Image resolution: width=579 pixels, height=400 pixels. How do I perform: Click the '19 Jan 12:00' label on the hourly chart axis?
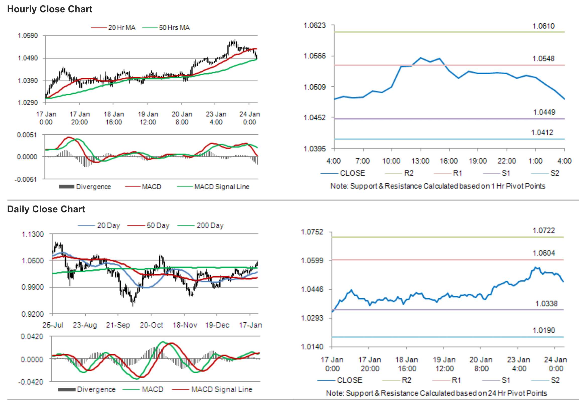pyautogui.click(x=148, y=118)
